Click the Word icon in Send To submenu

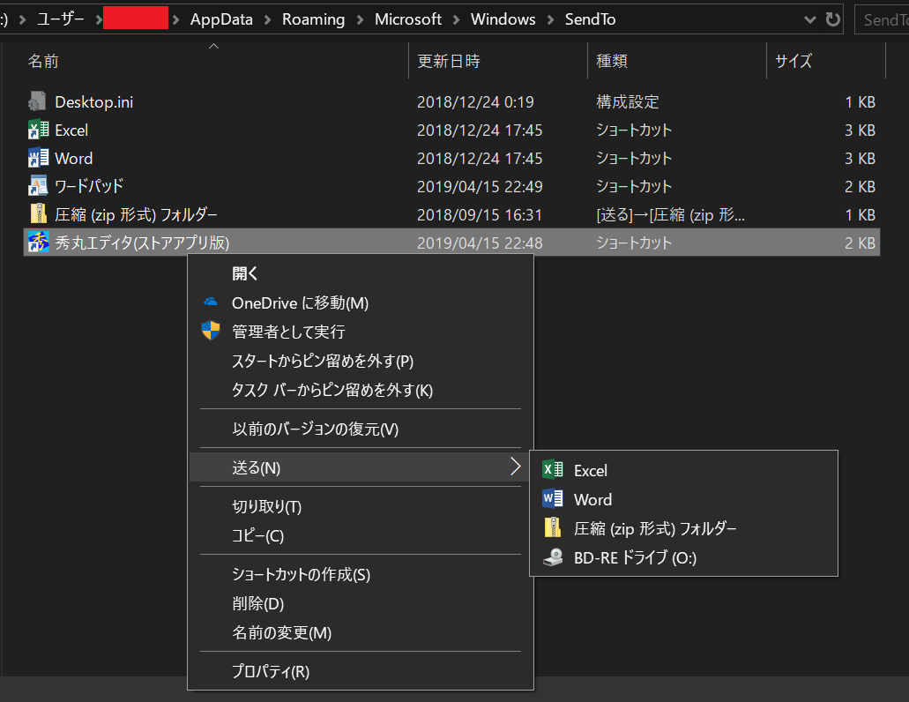[553, 498]
